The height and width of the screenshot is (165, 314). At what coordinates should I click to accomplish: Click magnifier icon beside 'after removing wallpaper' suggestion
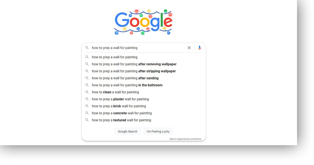[87, 64]
